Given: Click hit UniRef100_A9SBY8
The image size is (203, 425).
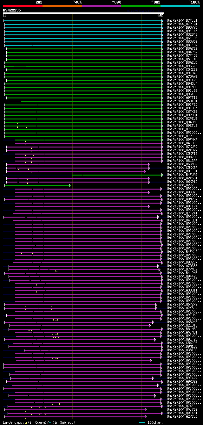Looking at the screenshot, I should pos(182,192).
